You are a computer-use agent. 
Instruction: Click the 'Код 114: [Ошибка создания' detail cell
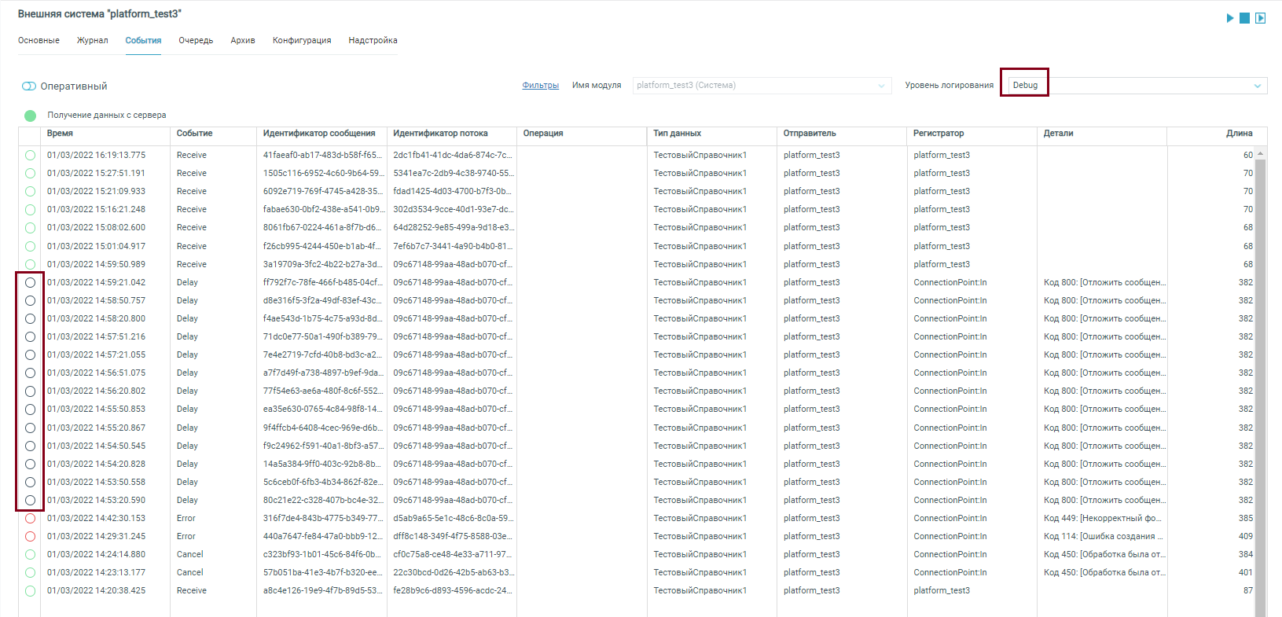(x=1103, y=537)
